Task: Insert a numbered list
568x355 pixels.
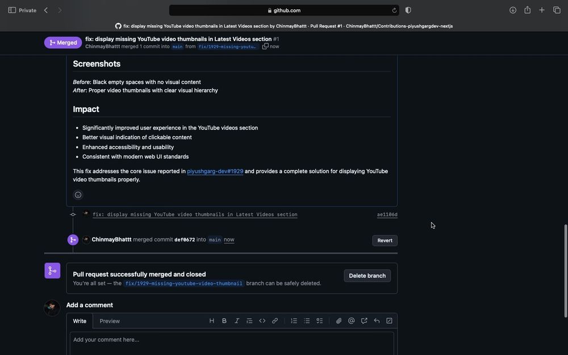Action: (294, 320)
